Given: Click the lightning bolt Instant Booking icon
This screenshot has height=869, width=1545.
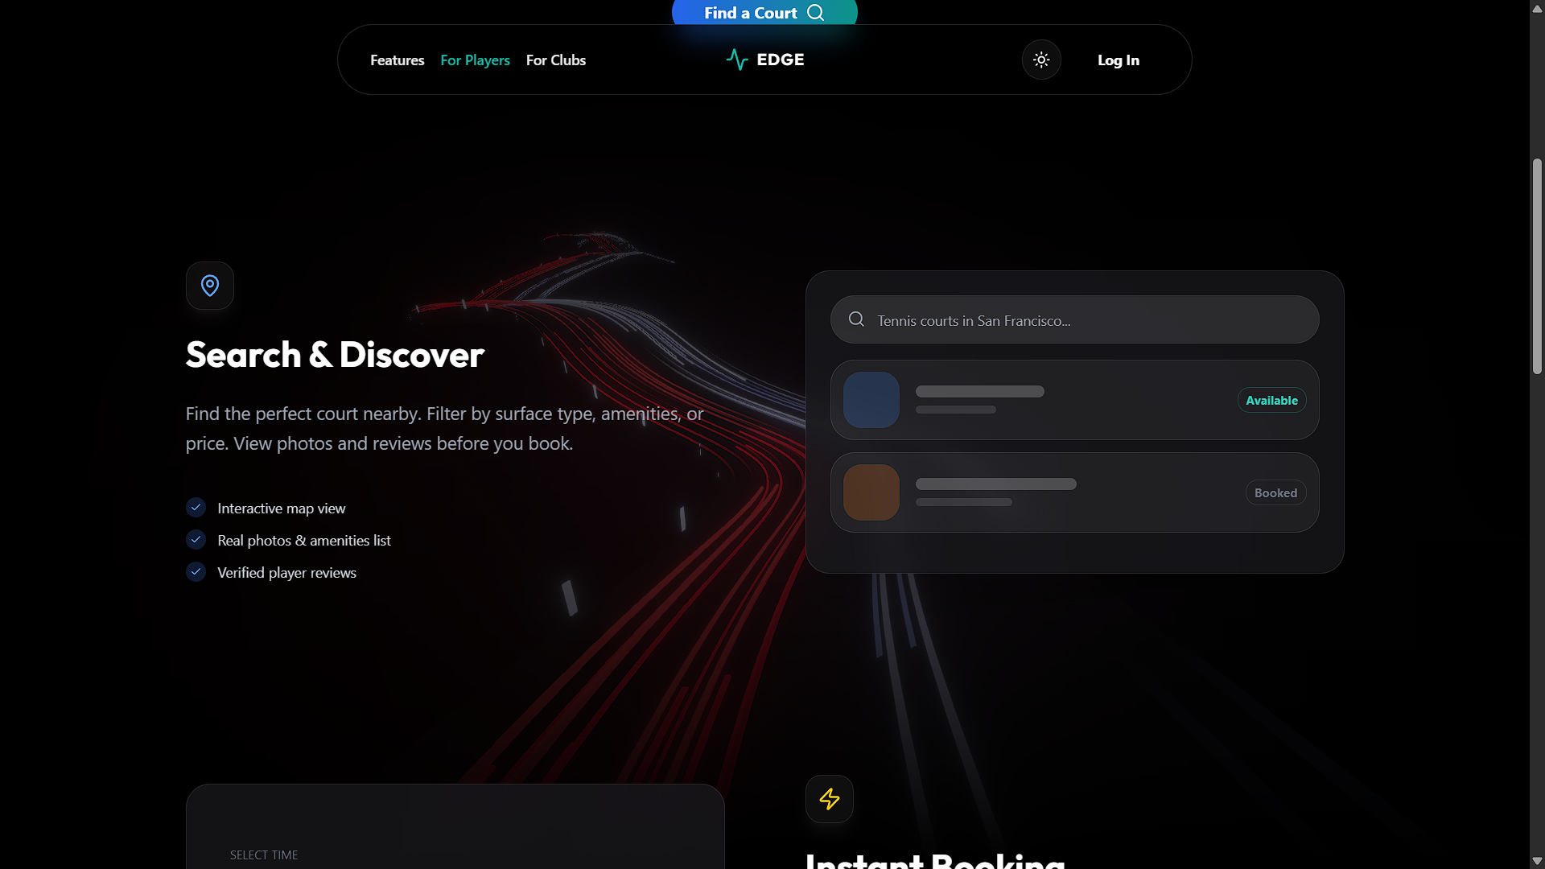Looking at the screenshot, I should 829,799.
